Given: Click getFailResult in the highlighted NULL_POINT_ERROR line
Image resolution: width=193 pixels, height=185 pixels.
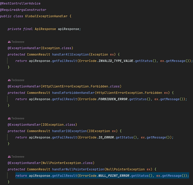Looking at the screenshot, I should [x=65, y=176].
